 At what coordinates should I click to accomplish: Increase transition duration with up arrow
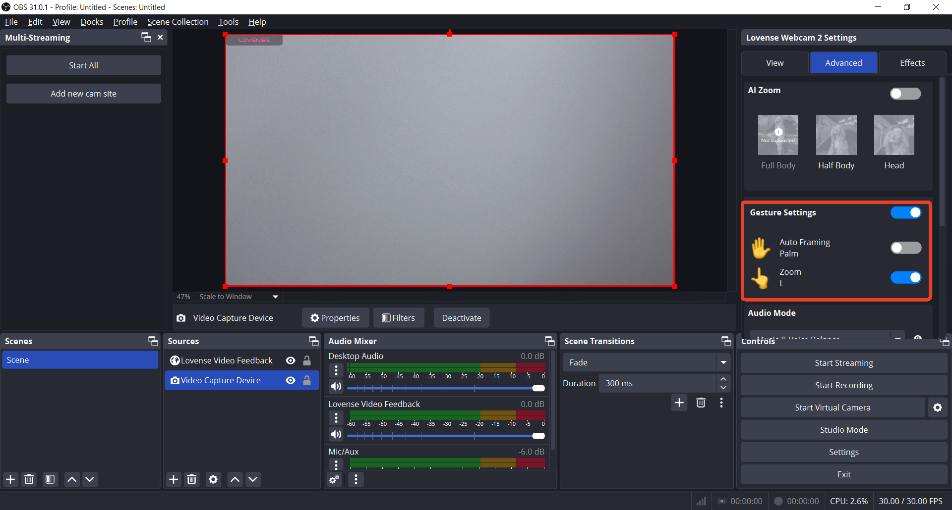pyautogui.click(x=723, y=379)
